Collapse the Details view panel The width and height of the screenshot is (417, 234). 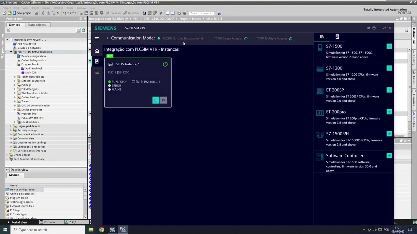7,170
